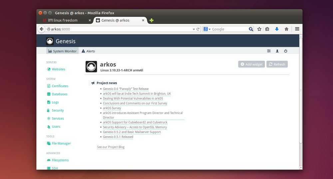Open Firefox downloads arrow icon

[277, 29]
